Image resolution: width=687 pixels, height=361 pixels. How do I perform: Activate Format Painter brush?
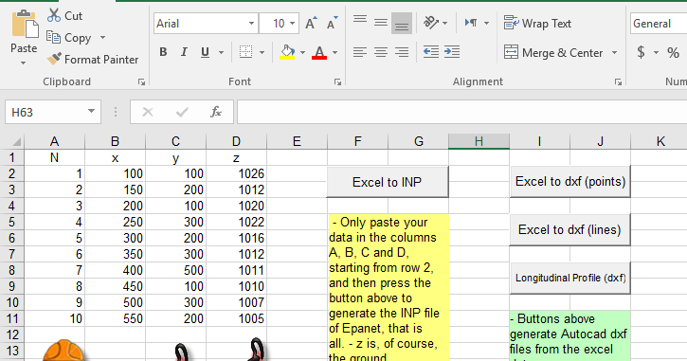coord(93,59)
